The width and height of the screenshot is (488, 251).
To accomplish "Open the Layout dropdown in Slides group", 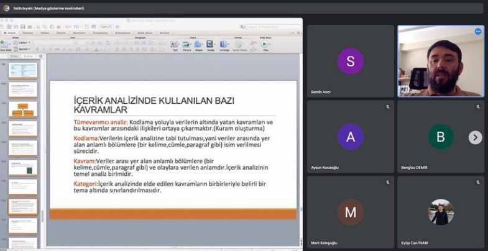I will [x=22, y=42].
